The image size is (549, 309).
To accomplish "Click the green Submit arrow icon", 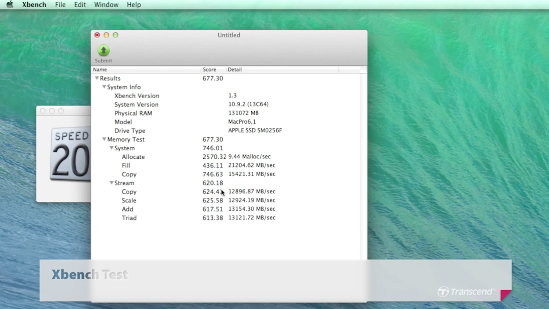I will coord(103,51).
